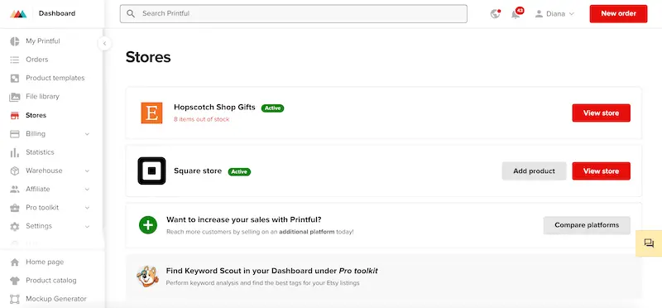Click the Billing card icon

pos(15,134)
